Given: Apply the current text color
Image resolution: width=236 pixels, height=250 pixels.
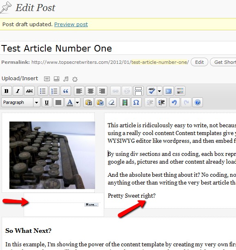Looking at the screenshot, I should click(70, 102).
